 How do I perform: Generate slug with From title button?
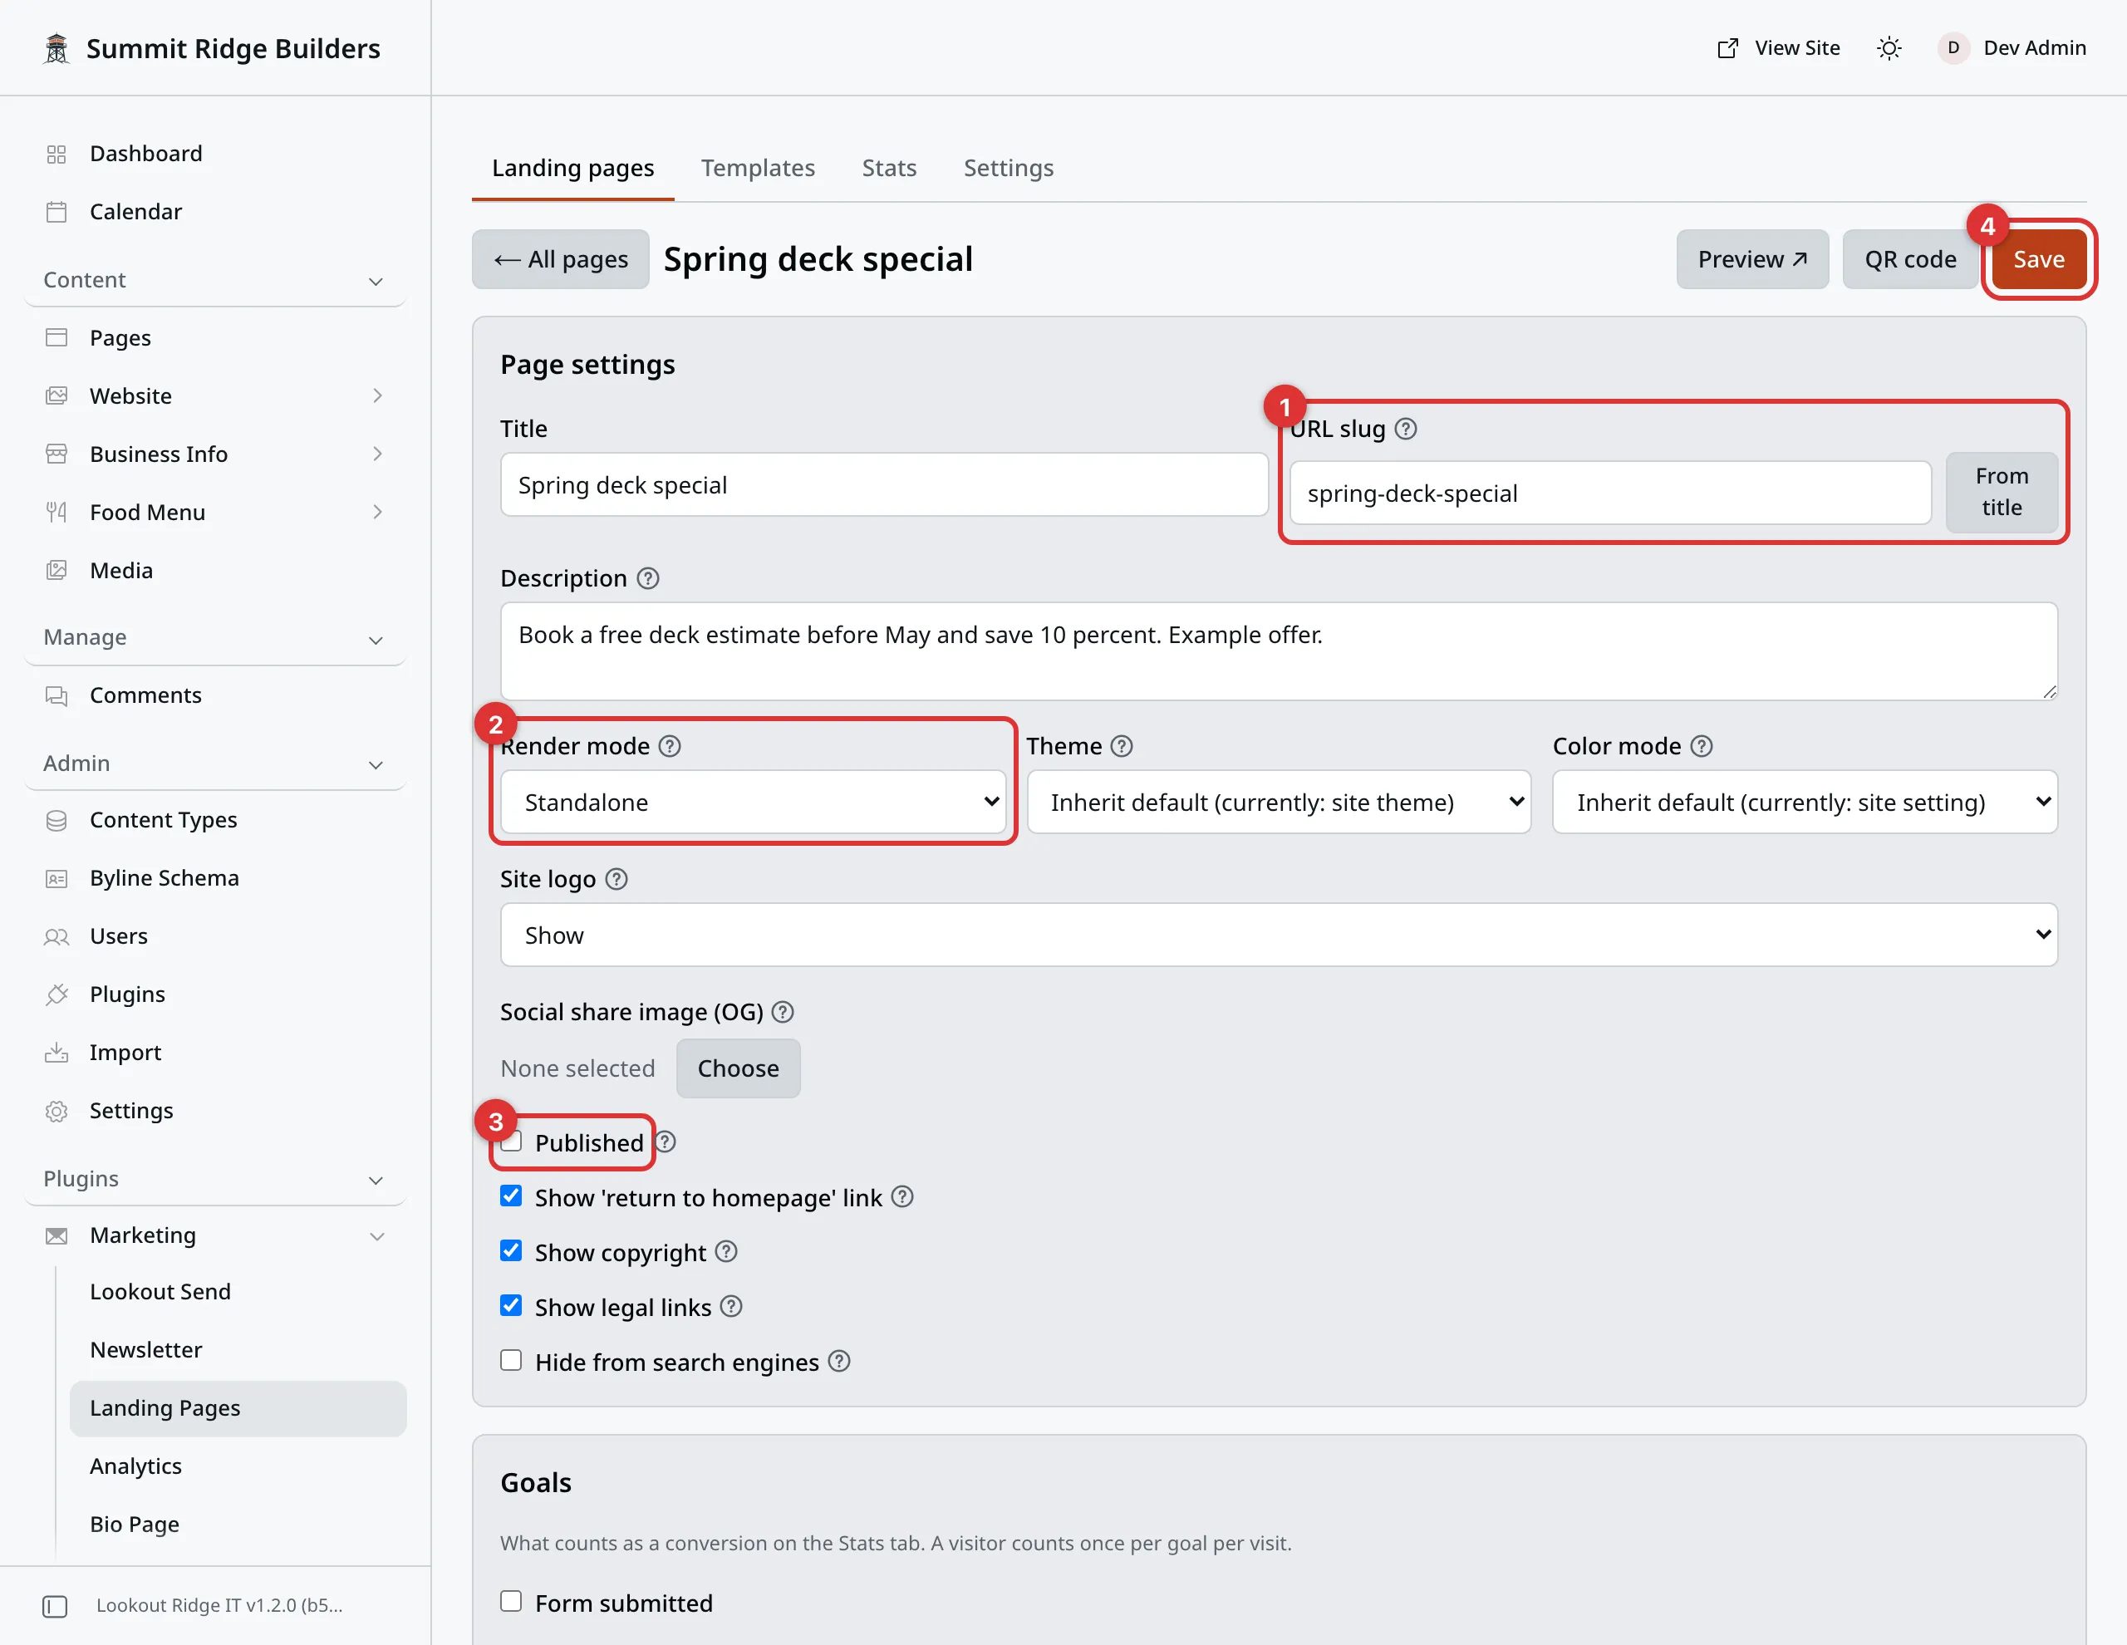point(2002,492)
